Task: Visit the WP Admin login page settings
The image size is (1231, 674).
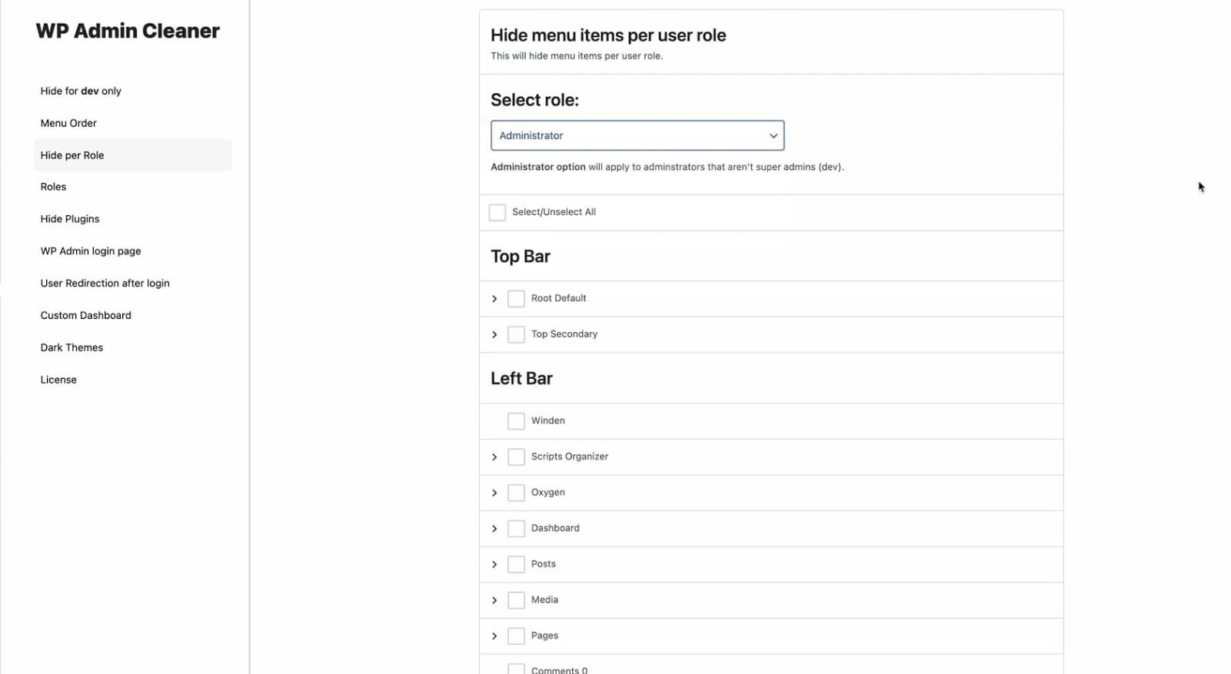Action: coord(90,251)
